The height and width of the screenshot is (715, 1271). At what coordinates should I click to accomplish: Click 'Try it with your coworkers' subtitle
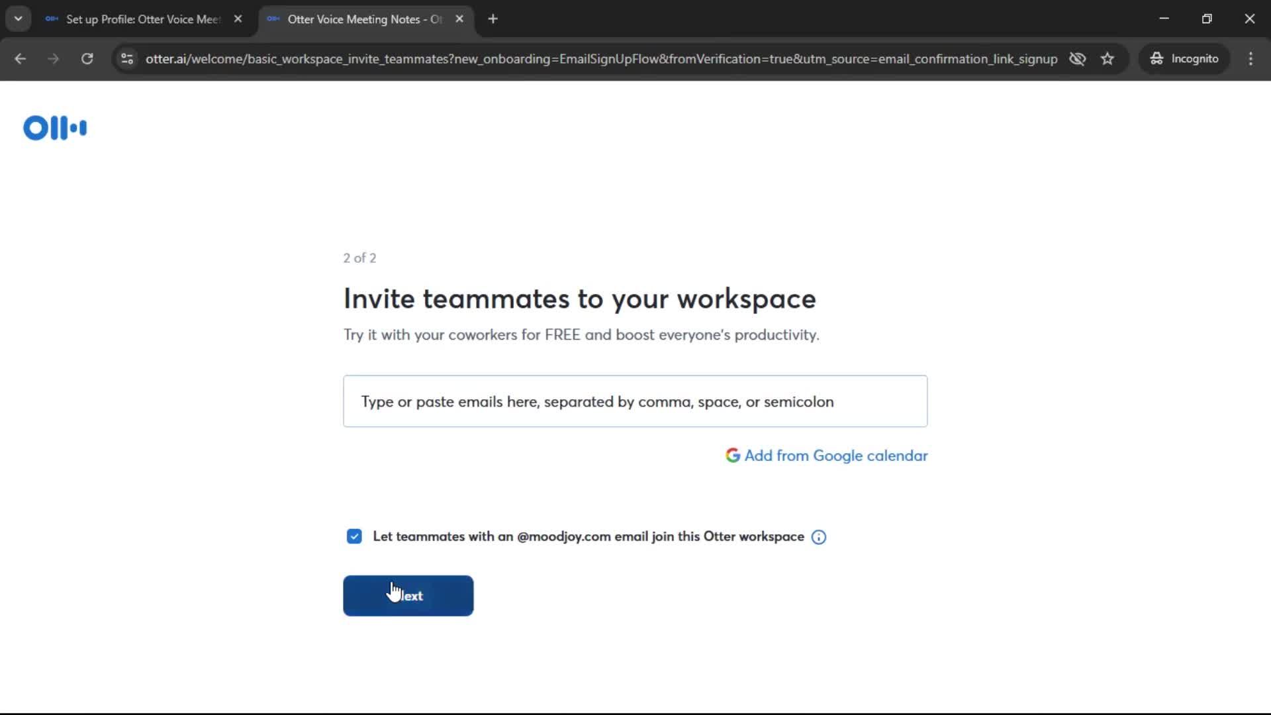click(581, 335)
